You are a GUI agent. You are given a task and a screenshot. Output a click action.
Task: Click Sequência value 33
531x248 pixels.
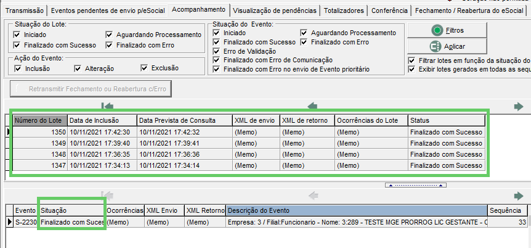(x=508, y=223)
